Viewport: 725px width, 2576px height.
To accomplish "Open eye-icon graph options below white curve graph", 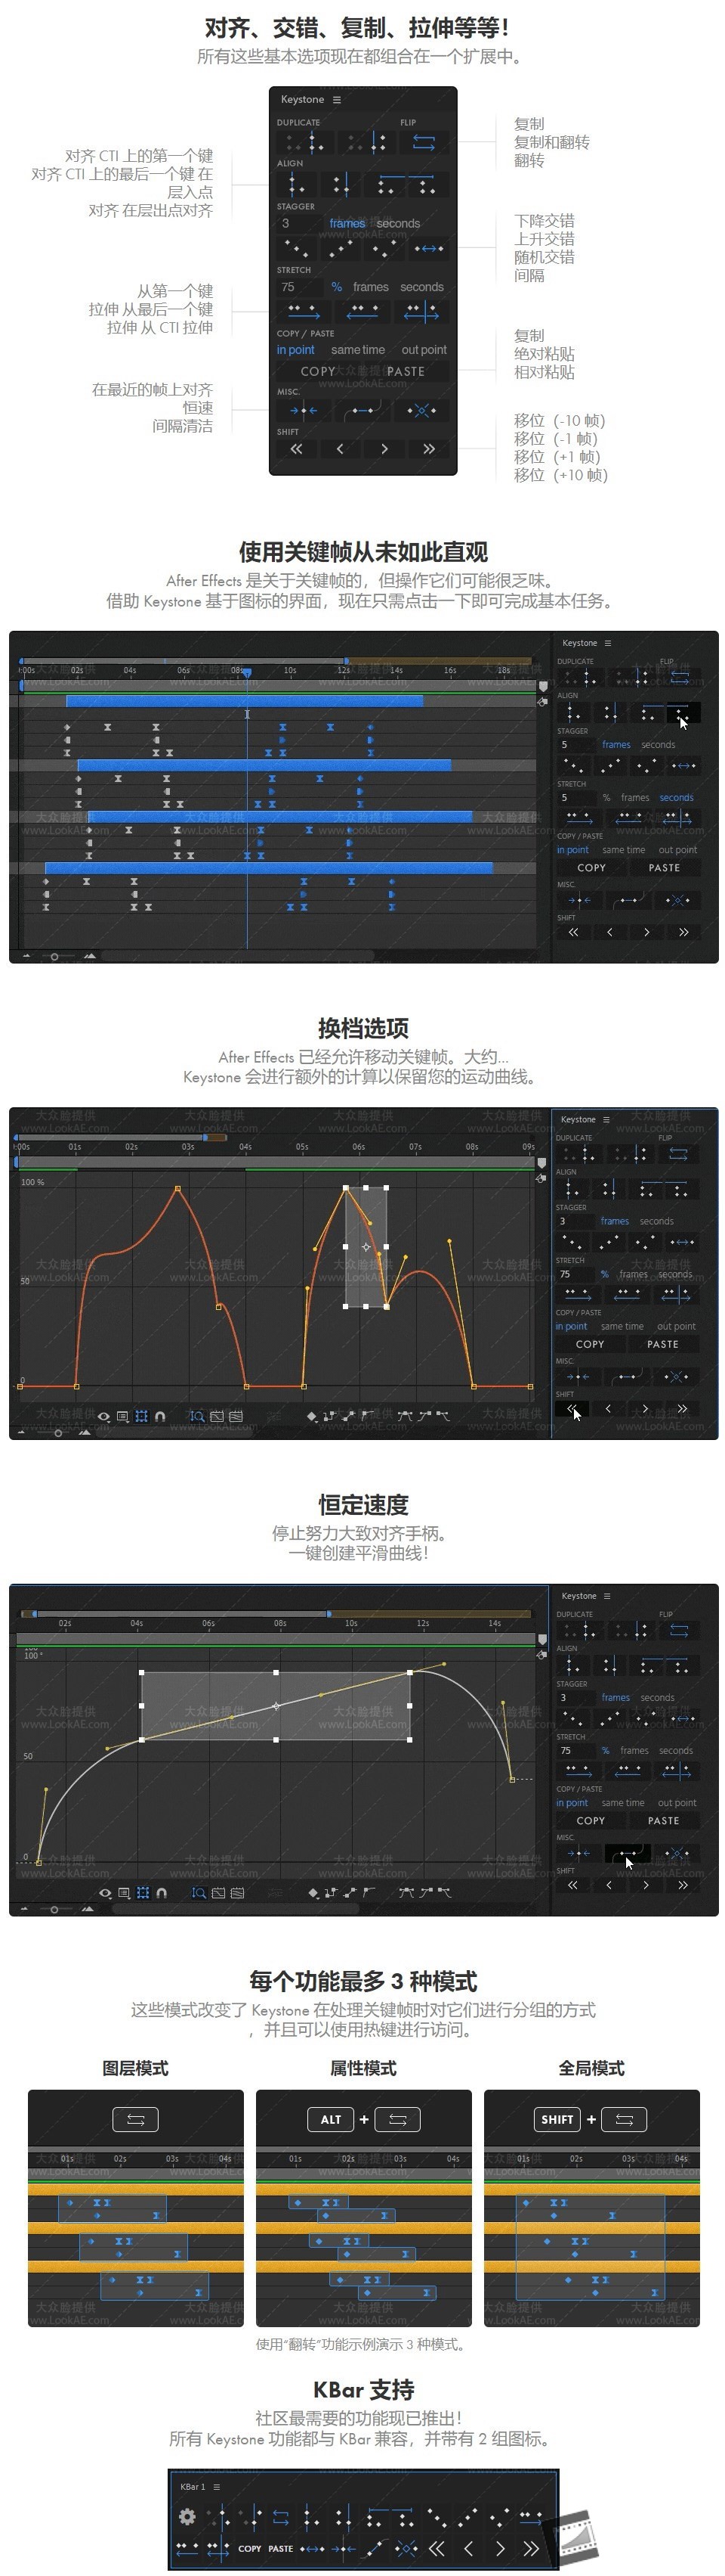I will 104,1893.
